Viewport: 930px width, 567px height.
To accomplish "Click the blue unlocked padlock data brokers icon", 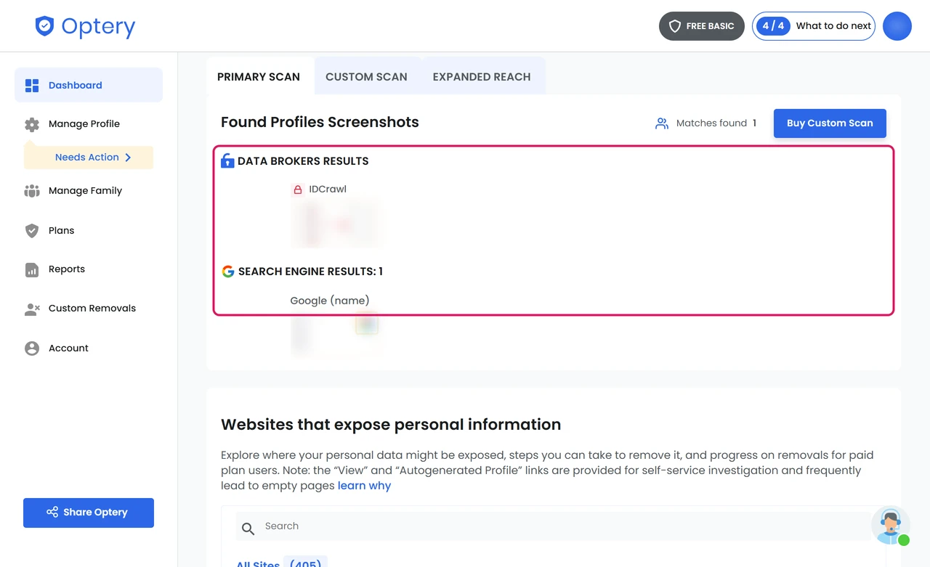I will 227,161.
